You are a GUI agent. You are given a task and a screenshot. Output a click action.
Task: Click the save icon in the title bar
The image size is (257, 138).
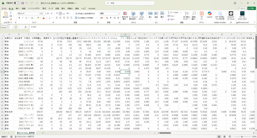[x=23, y=3]
